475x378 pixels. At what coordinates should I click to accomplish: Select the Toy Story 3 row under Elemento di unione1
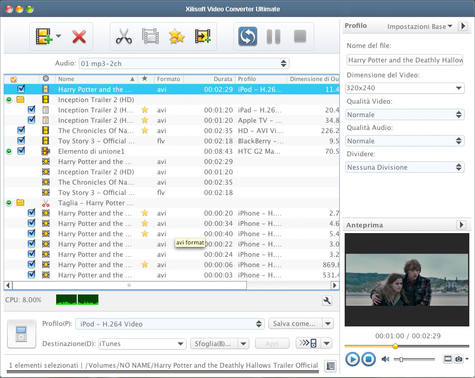tap(172, 192)
